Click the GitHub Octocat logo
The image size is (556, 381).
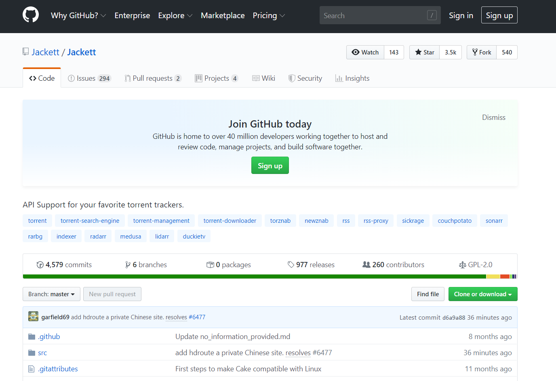(x=31, y=15)
